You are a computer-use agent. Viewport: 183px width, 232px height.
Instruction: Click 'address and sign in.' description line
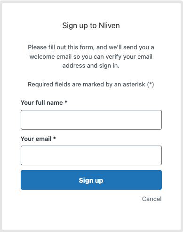tap(91, 66)
